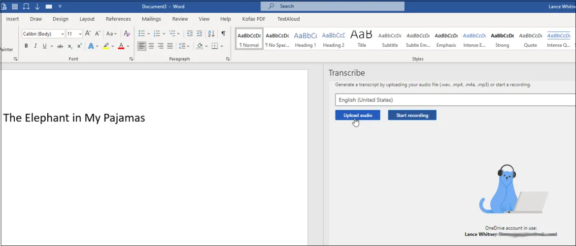Select the Clear All Formatting icon

tap(127, 33)
